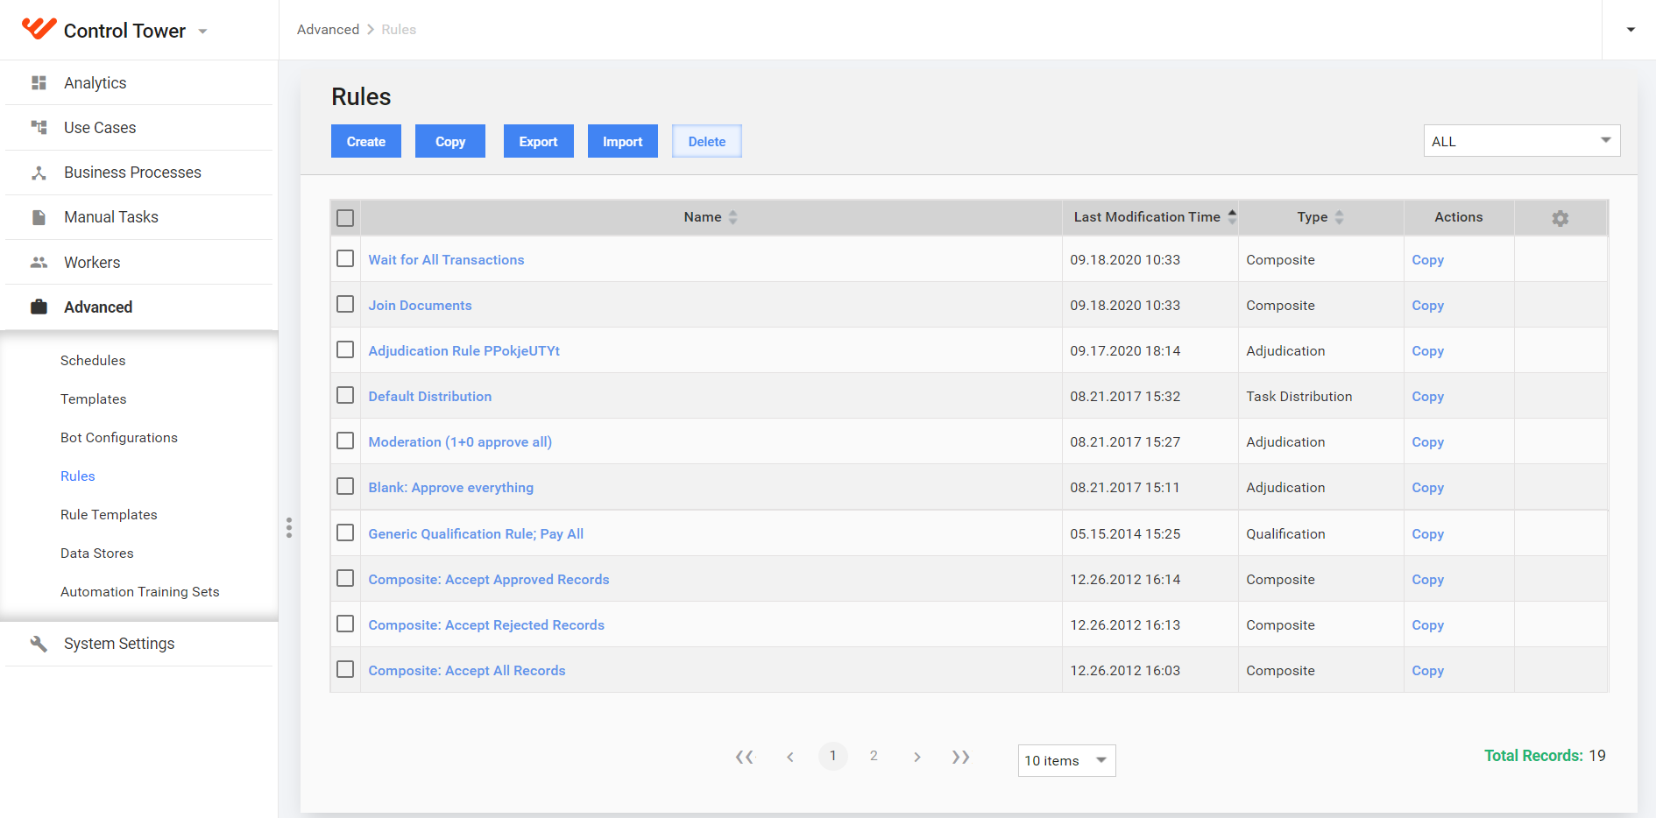Viewport: 1656px width, 818px height.
Task: Copy the Adjudication Rule PPokjeUTYt row
Action: [1427, 351]
